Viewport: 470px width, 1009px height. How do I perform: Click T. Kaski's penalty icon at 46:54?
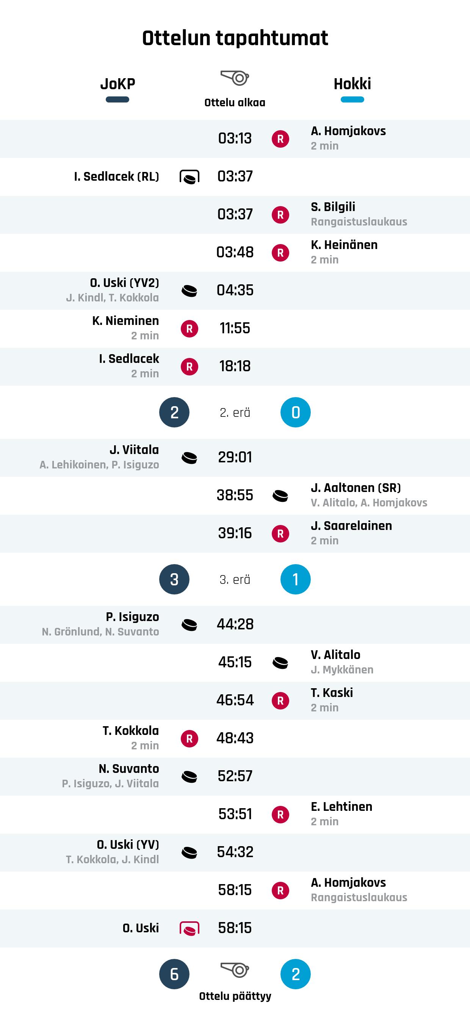tap(280, 701)
